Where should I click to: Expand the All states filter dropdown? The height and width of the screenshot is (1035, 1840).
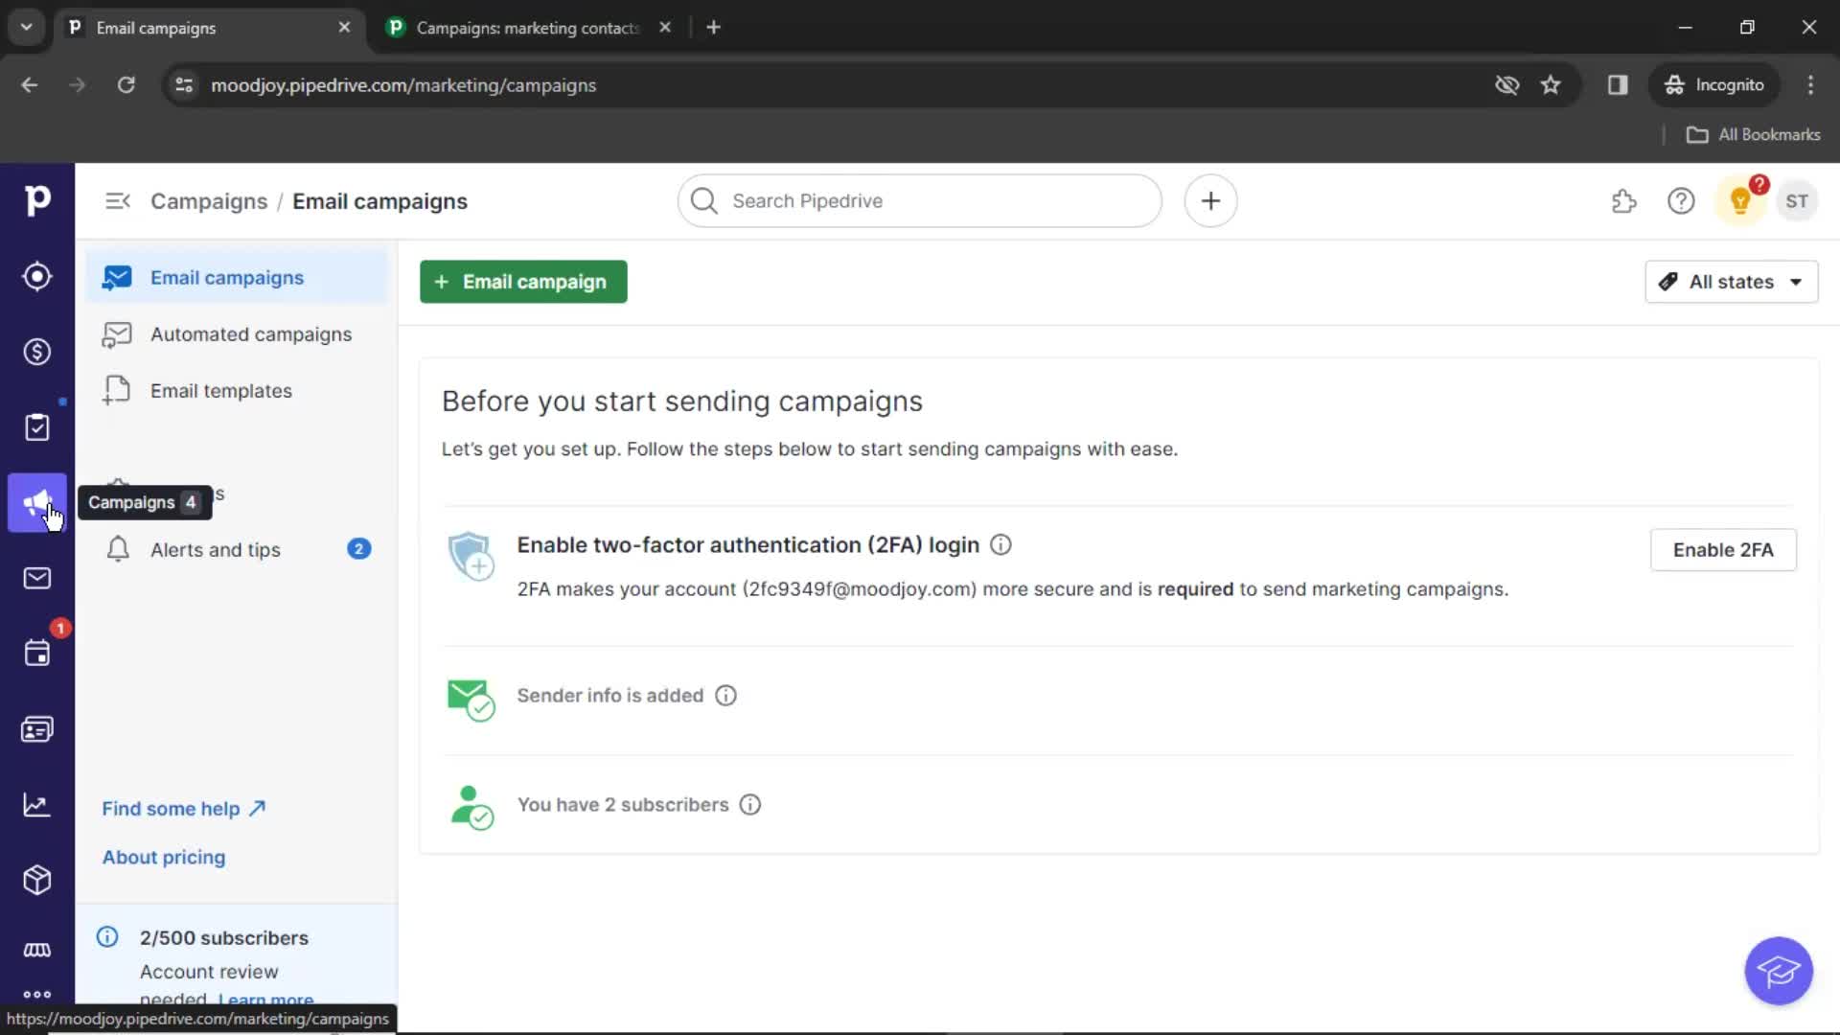1731,282
